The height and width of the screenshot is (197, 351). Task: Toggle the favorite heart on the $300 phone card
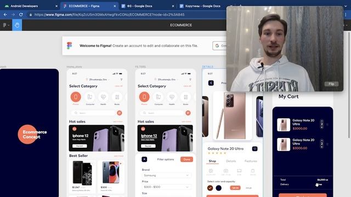point(121,164)
